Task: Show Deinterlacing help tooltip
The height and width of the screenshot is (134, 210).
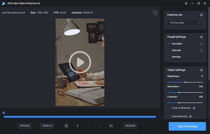Action: pos(191,116)
